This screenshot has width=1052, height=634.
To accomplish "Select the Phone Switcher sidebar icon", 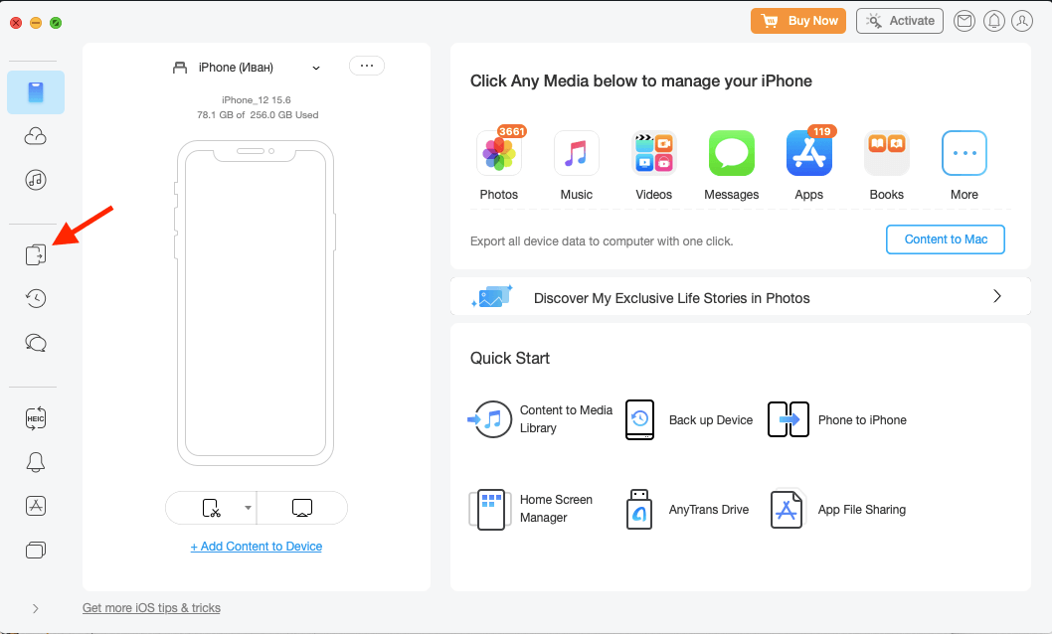I will point(35,254).
